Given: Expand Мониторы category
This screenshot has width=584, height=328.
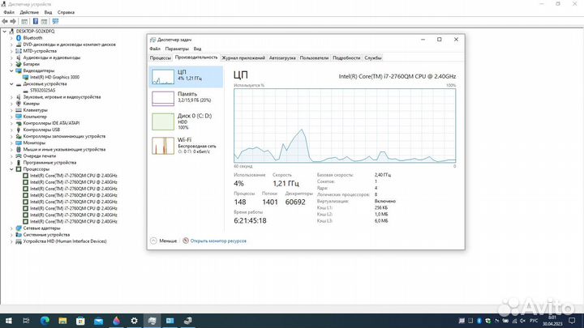Looking at the screenshot, I should click(11, 143).
